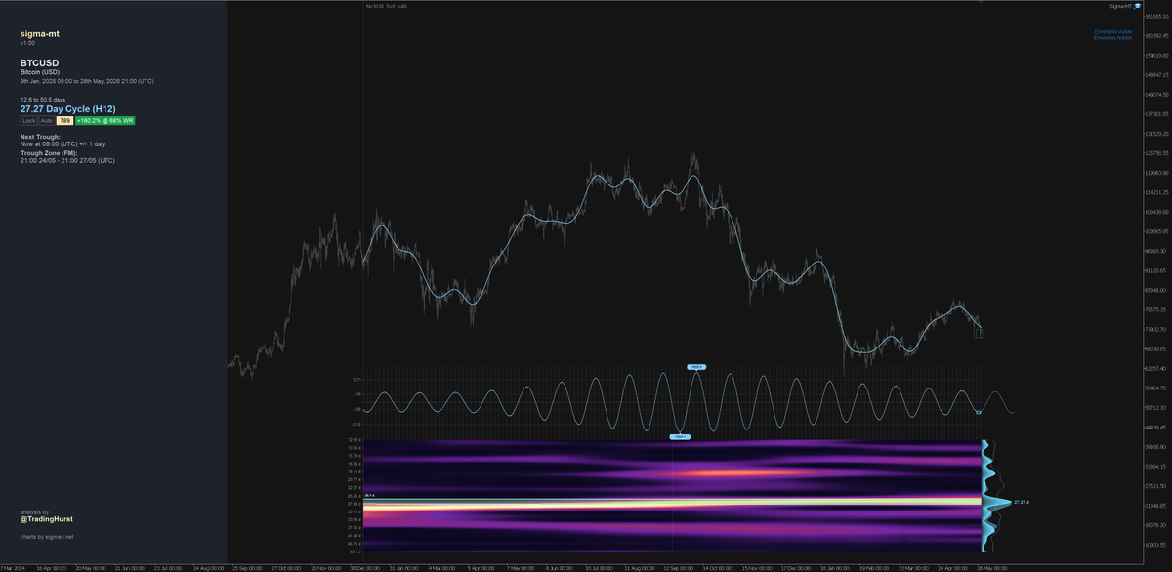Click the charts by sigma-l.net credit
The height and width of the screenshot is (572, 1172).
[47, 536]
